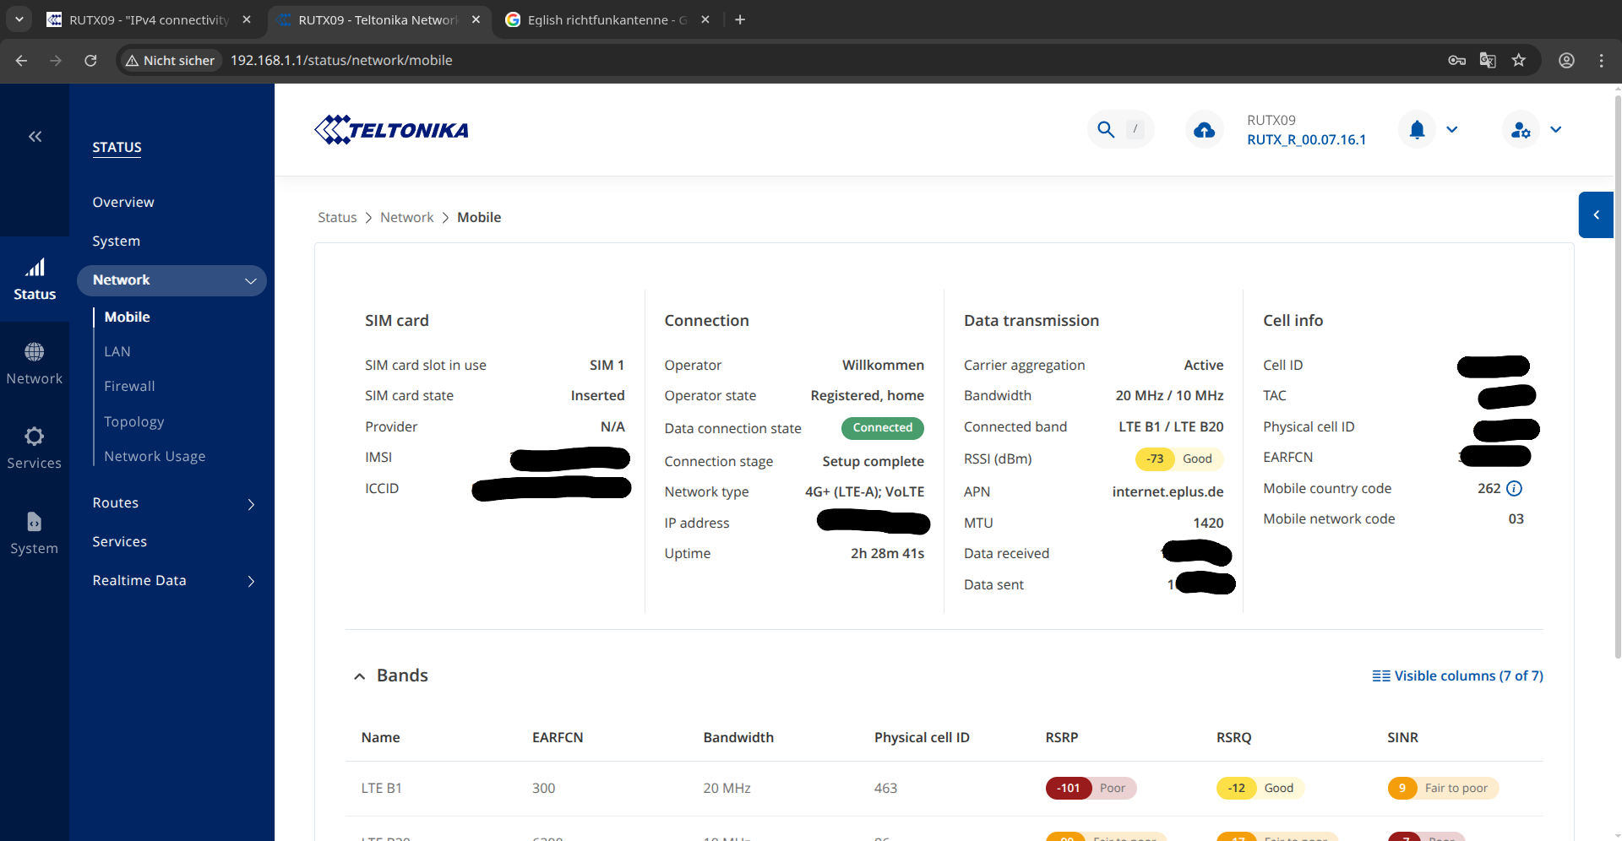Open the Network globe section
Screen dimensions: 1622x841
tap(35, 352)
